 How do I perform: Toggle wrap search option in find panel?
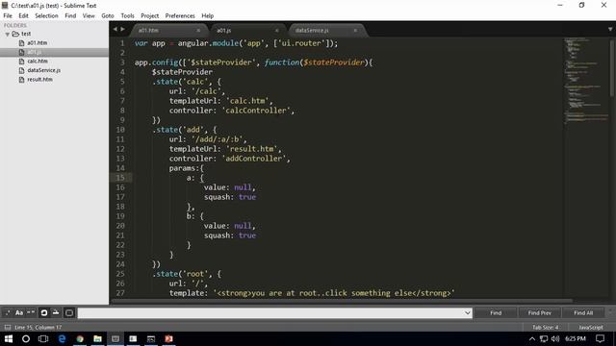[44, 312]
